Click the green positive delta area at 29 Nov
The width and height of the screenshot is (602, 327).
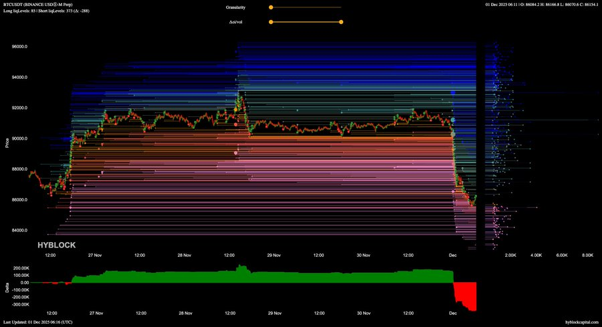pos(274,276)
